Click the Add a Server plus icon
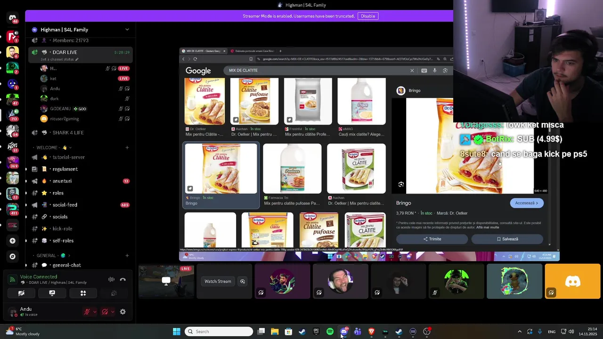 click(x=13, y=241)
